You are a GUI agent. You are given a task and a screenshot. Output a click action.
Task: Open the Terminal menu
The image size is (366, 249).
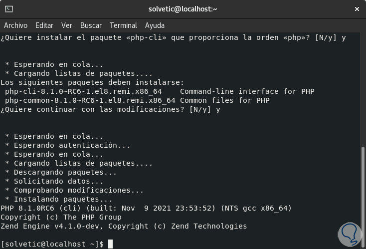pos(123,25)
